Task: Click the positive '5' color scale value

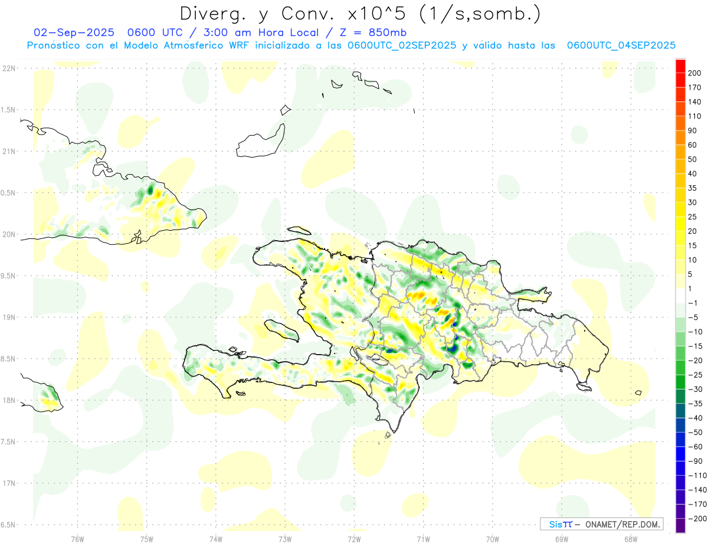Action: click(690, 274)
